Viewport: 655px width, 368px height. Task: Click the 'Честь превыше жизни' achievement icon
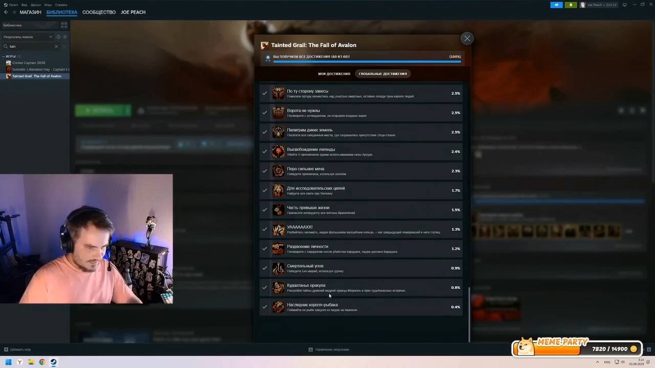pos(278,210)
